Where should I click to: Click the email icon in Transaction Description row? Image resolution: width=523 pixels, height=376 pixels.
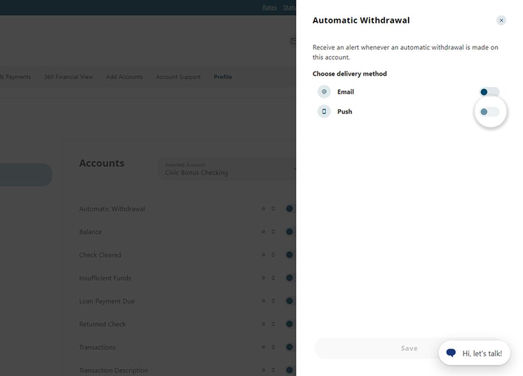click(x=263, y=370)
